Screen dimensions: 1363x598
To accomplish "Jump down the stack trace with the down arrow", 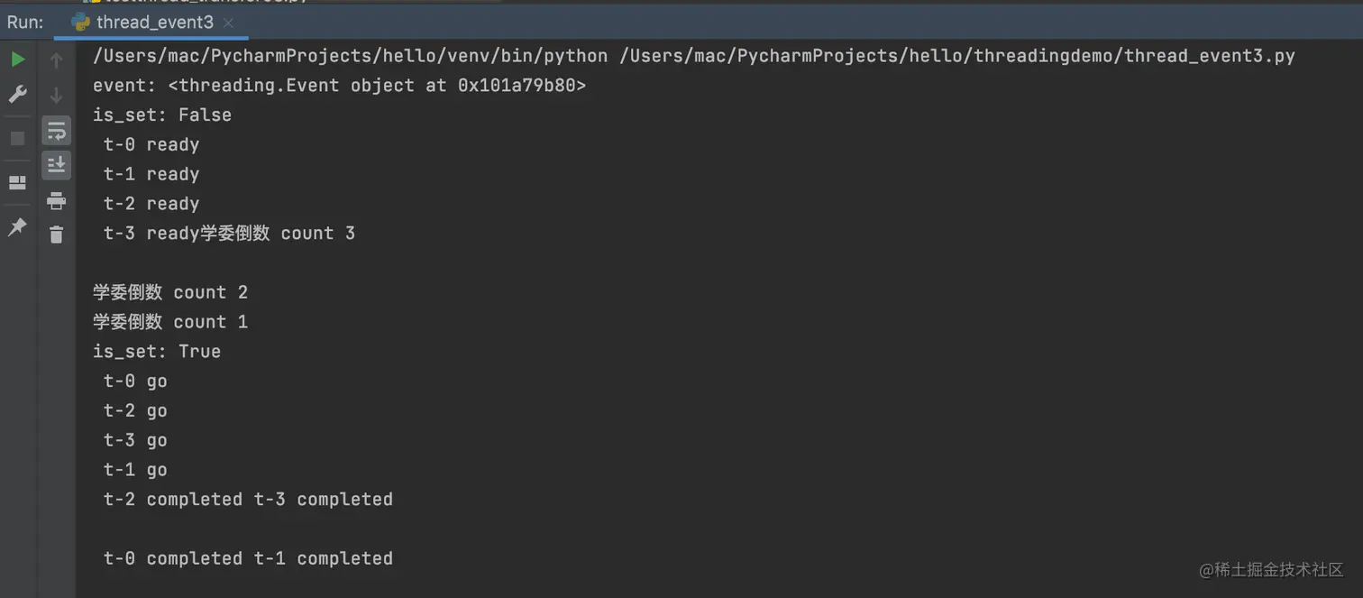I will [x=57, y=95].
